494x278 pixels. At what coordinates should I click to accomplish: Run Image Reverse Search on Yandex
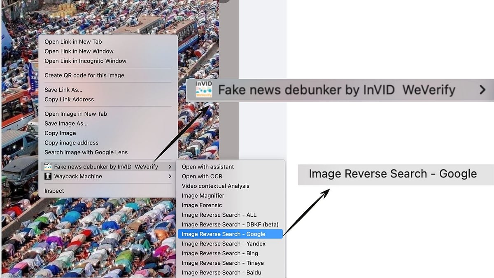point(224,243)
